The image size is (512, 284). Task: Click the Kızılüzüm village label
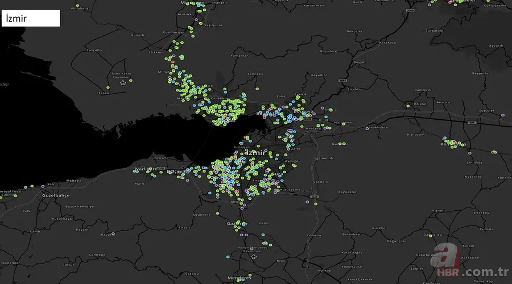click(x=416, y=135)
